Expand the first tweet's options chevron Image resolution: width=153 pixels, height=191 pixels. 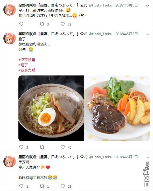[148, 6]
